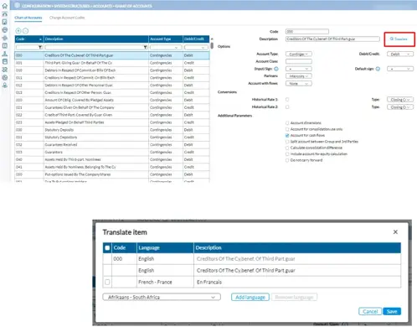The width and height of the screenshot is (417, 327).
Task: Open the Debit/Credit column filter dropdown
Action: click(196, 48)
